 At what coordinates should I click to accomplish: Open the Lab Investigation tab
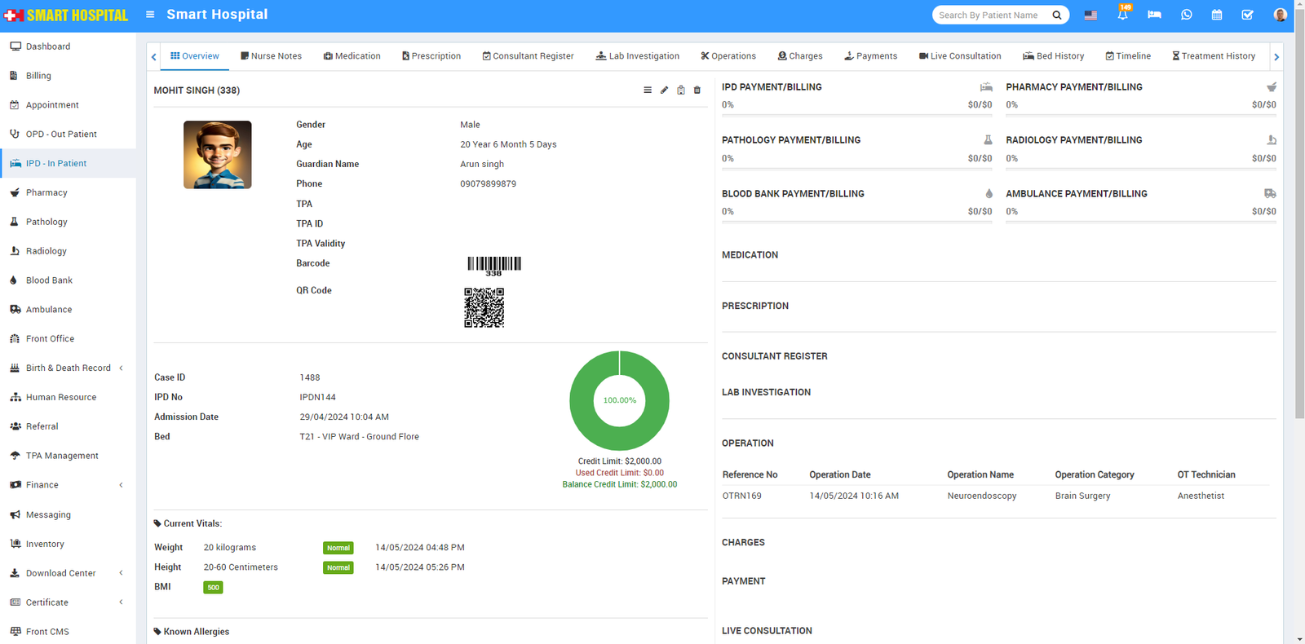point(637,56)
